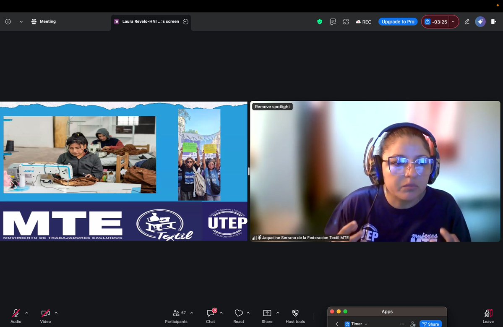The image size is (503, 327).
Task: Toggle the side panel icon at top right
Action: click(x=493, y=21)
